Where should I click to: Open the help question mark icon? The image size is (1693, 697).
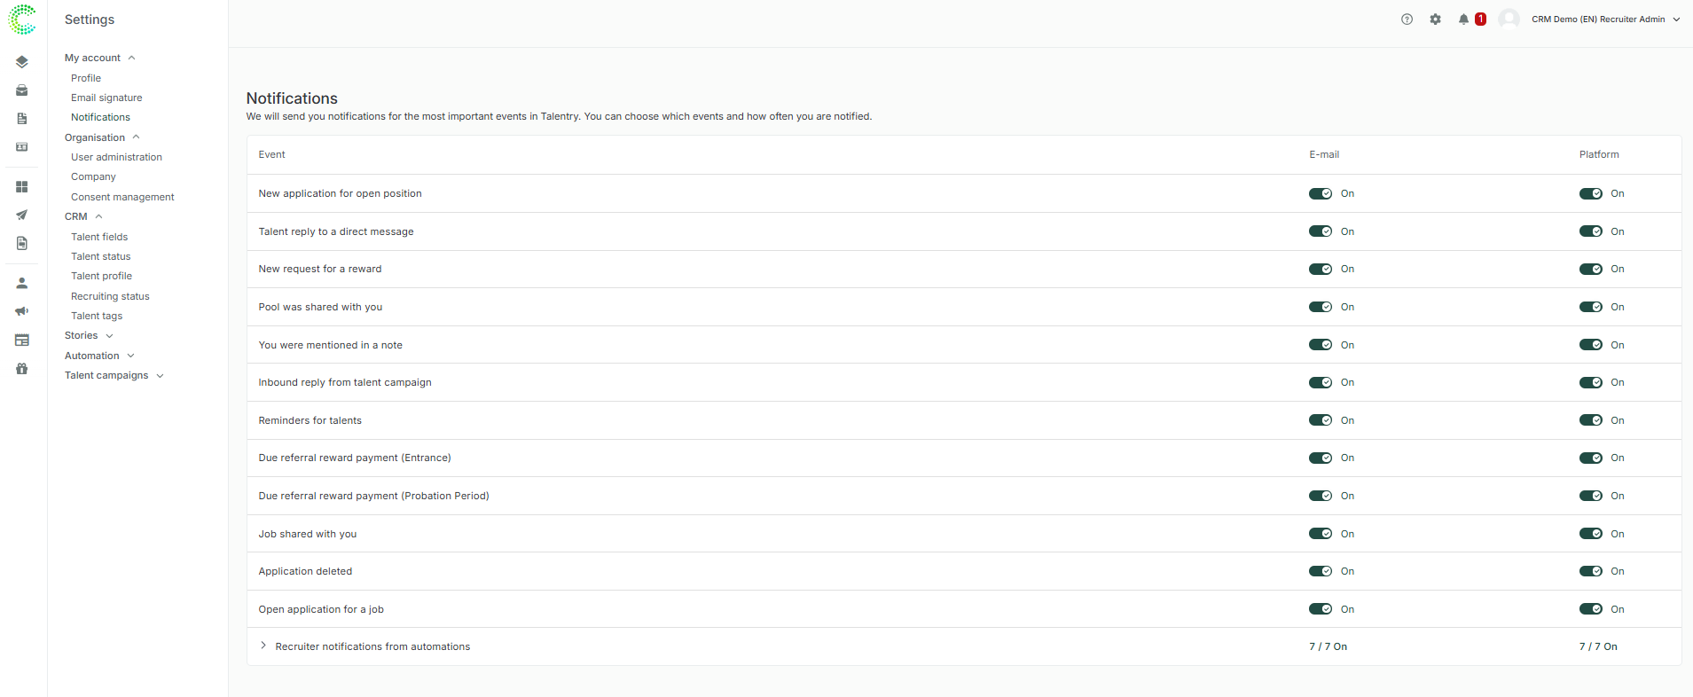pos(1407,20)
